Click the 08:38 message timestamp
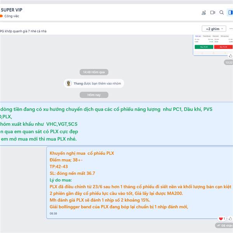233x233 pixels. coord(53,213)
